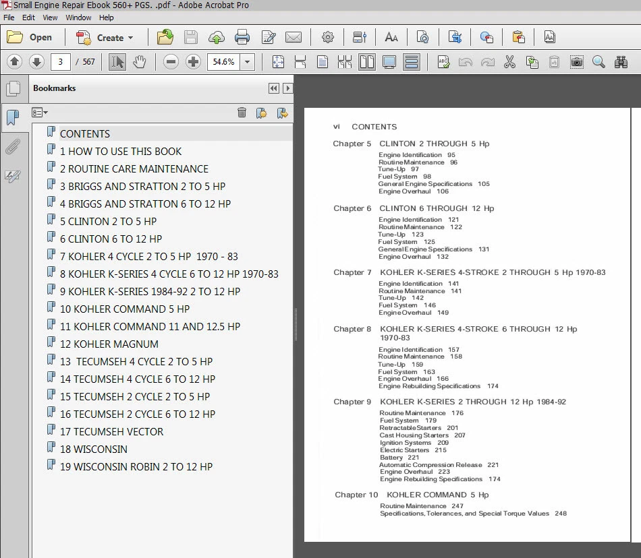Open bookmark 3 BRIGGS AND STRATTON 2 TO 5 HP

pos(142,187)
